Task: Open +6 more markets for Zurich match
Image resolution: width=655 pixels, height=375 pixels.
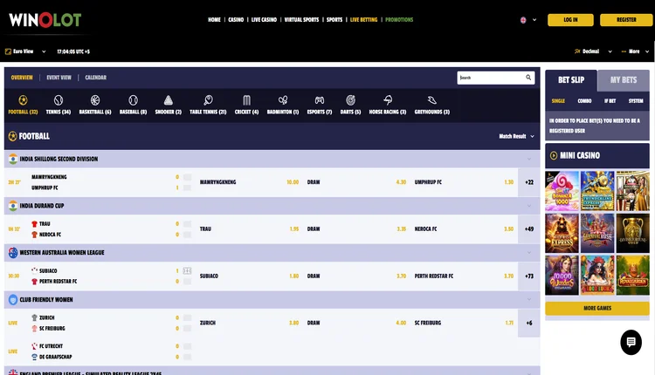Action: point(529,323)
